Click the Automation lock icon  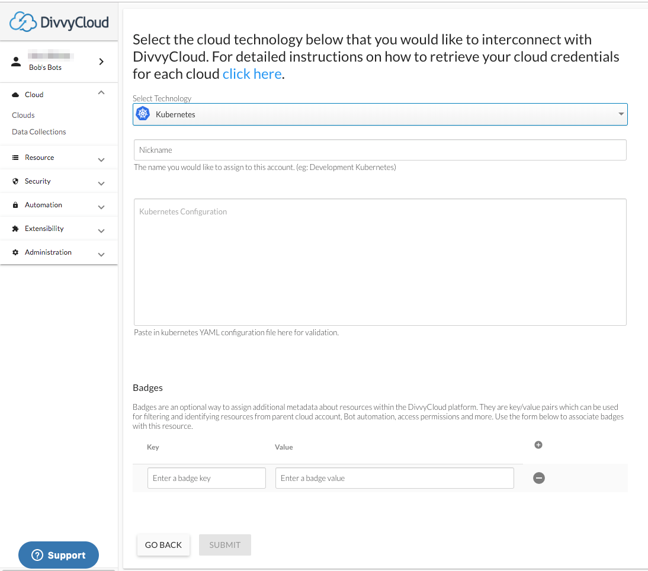coord(15,205)
